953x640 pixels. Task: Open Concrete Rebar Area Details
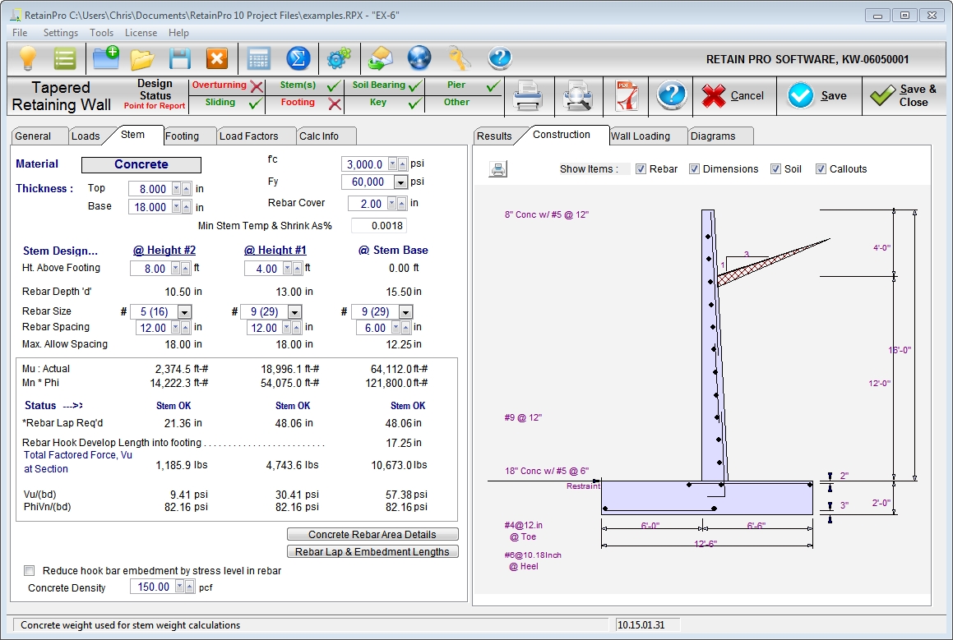[372, 534]
